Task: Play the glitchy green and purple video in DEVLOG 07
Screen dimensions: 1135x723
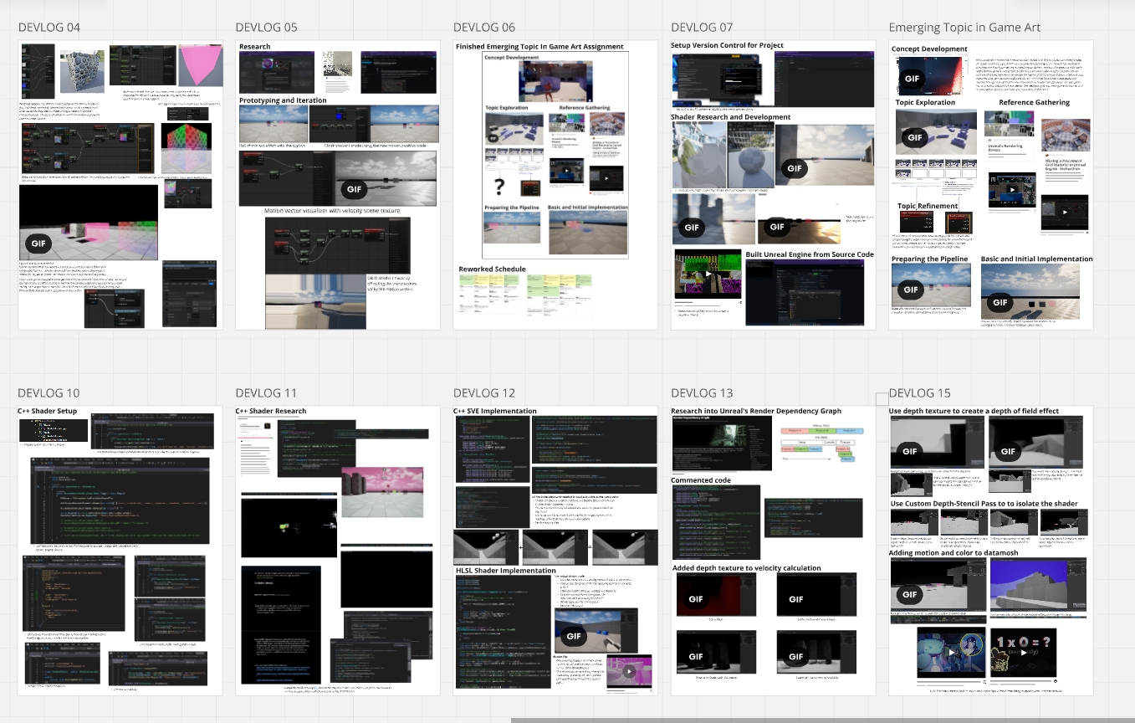Action: [708, 274]
